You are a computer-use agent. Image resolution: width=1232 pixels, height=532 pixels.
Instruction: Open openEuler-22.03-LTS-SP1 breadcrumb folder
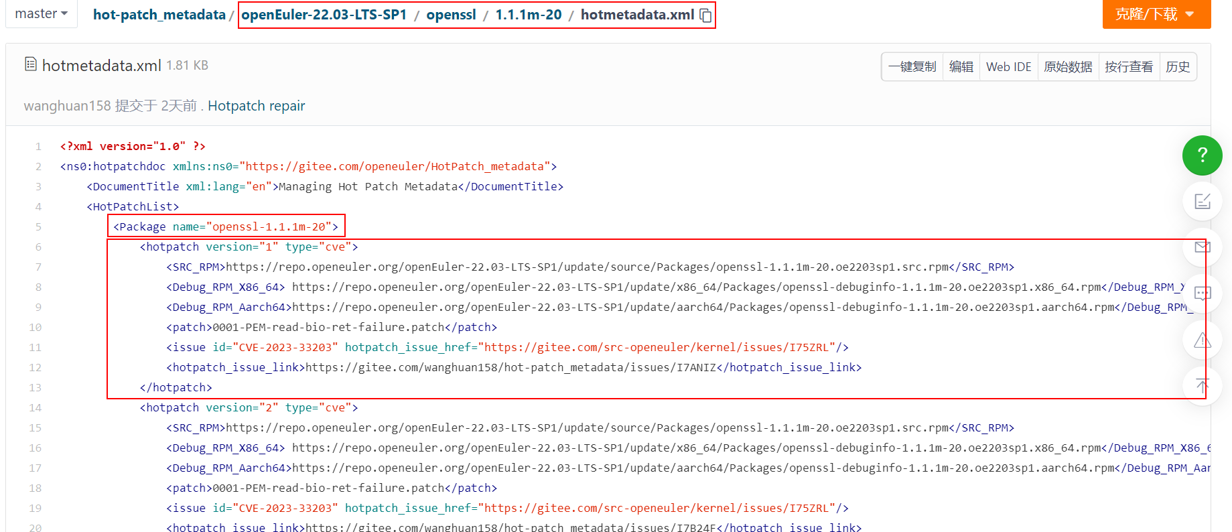click(324, 15)
